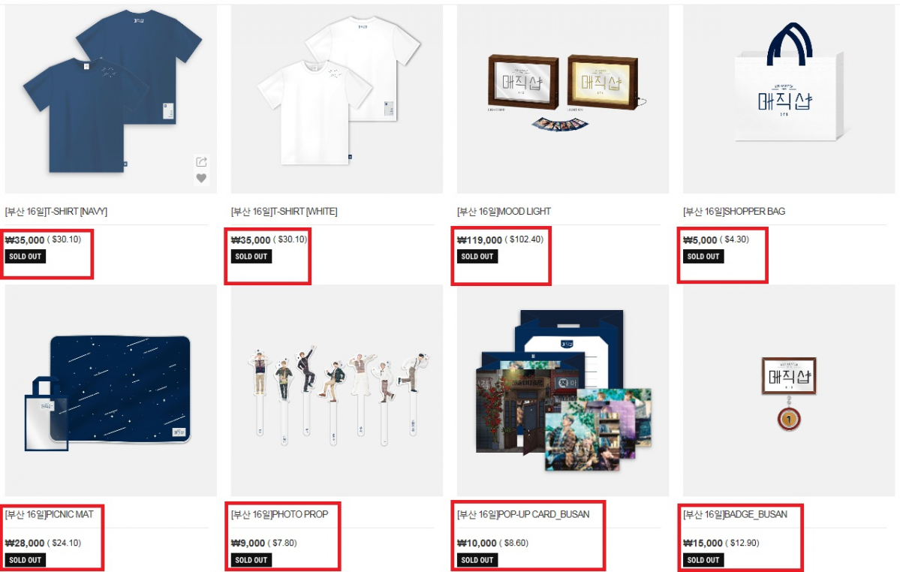Click the T-SHIRT [WHITE] product title
900x572 pixels.
tap(284, 212)
